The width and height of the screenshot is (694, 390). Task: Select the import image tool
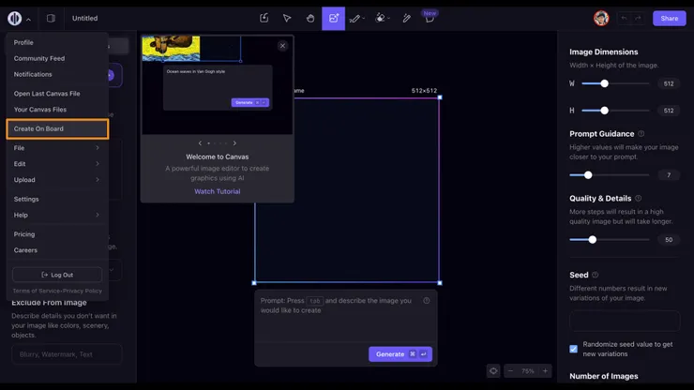[264, 18]
